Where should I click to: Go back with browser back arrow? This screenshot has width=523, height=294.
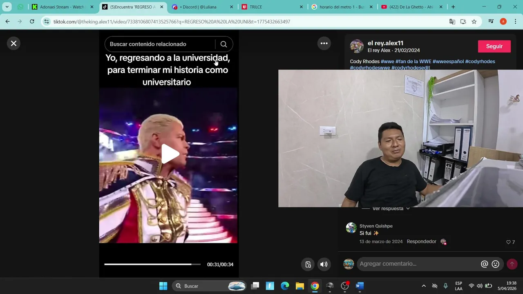[7, 22]
